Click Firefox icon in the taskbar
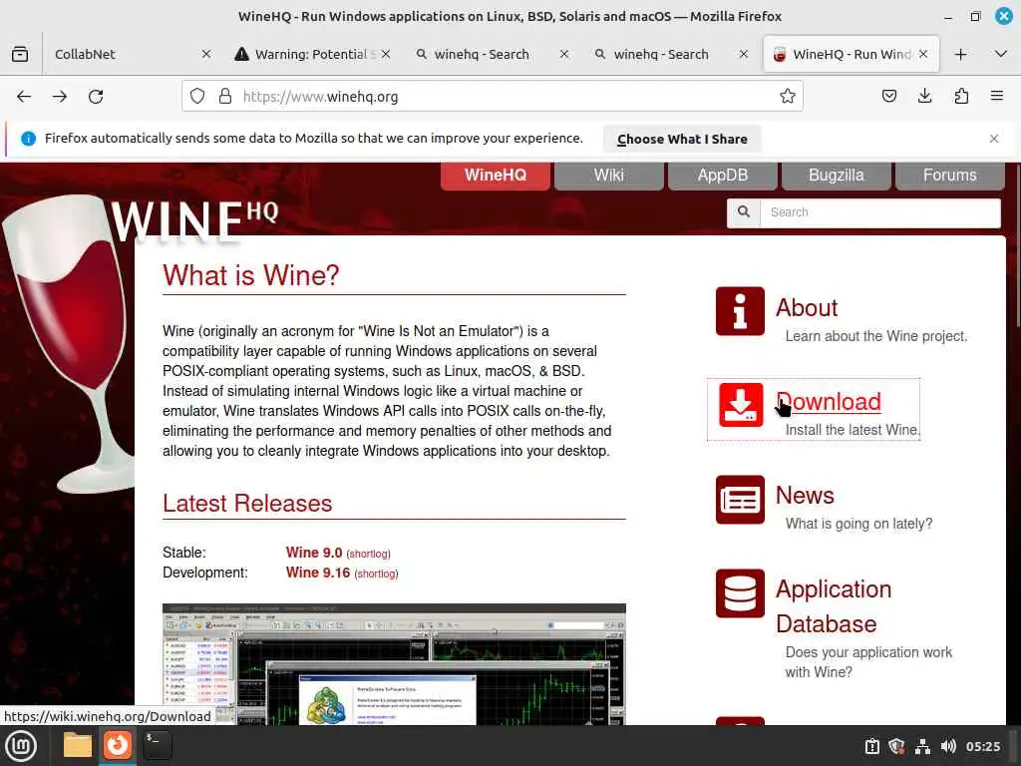Viewport: 1021px width, 766px height. point(118,745)
